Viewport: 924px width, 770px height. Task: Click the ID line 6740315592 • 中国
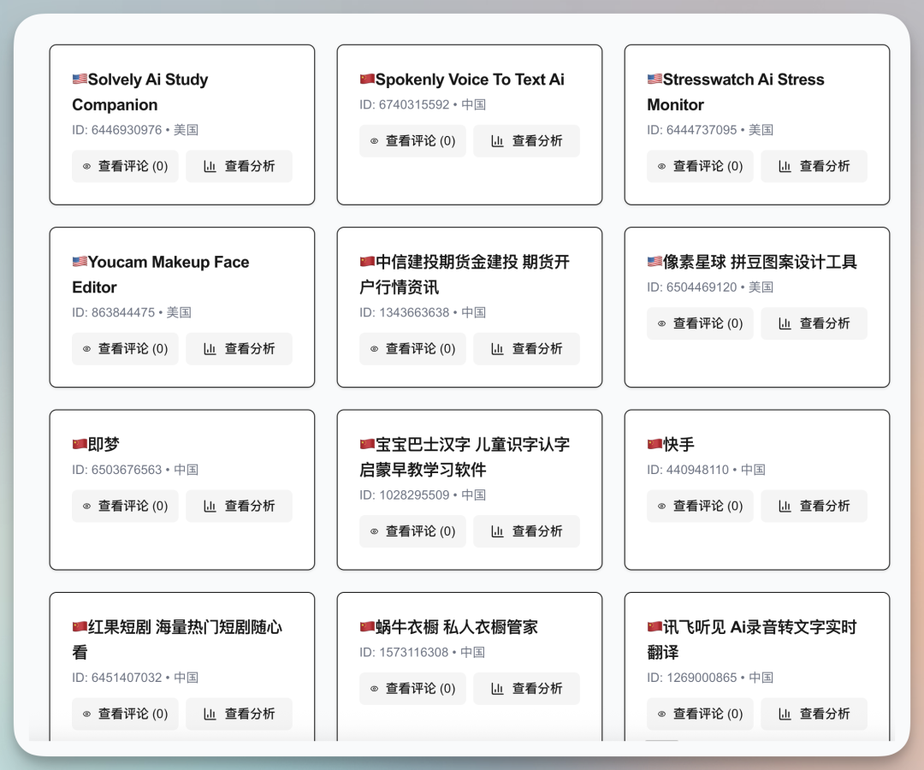pos(423,104)
